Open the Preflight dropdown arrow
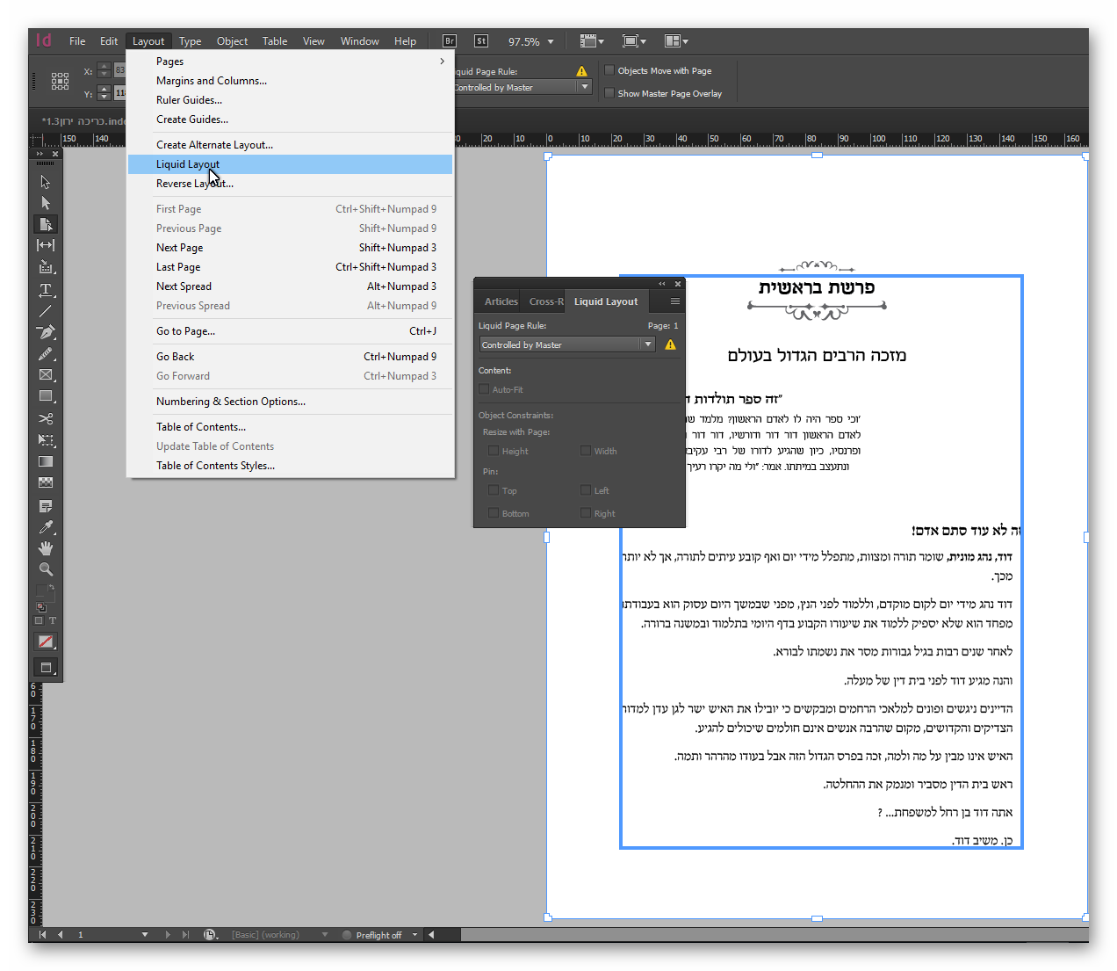 point(415,935)
